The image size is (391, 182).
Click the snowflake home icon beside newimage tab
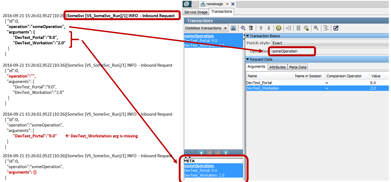pyautogui.click(x=187, y=4)
